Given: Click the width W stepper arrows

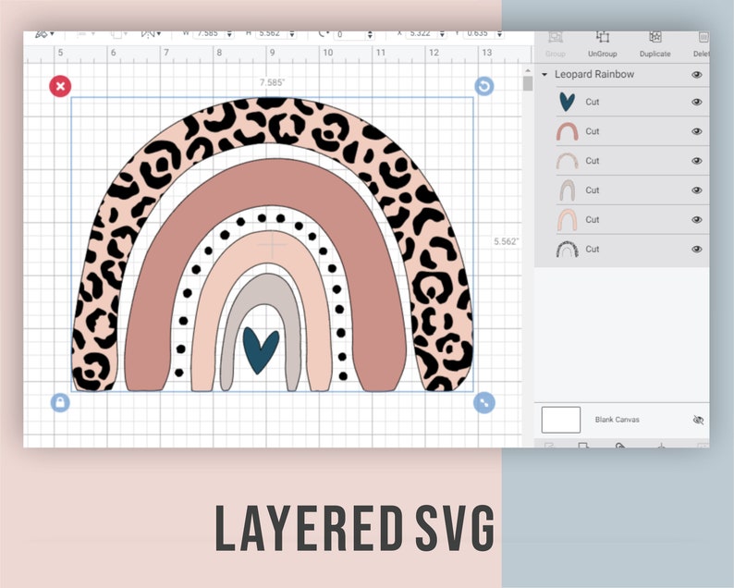Looking at the screenshot, I should pos(229,33).
